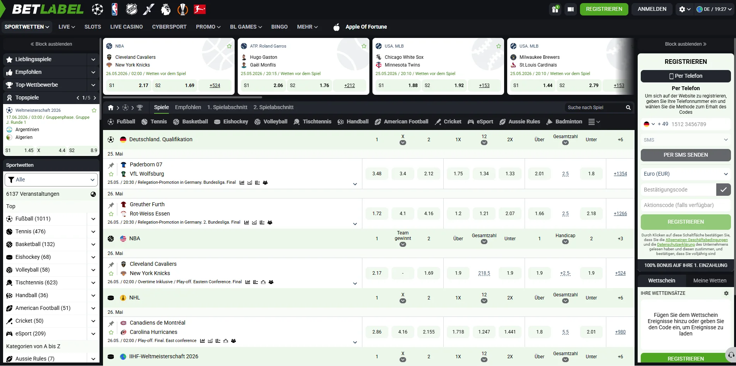Screen dimensions: 736x366
Task: Open +1354 more markets for Paderborn match
Action: pos(620,174)
